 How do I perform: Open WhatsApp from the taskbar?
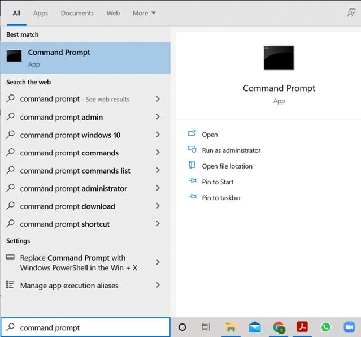pyautogui.click(x=326, y=327)
